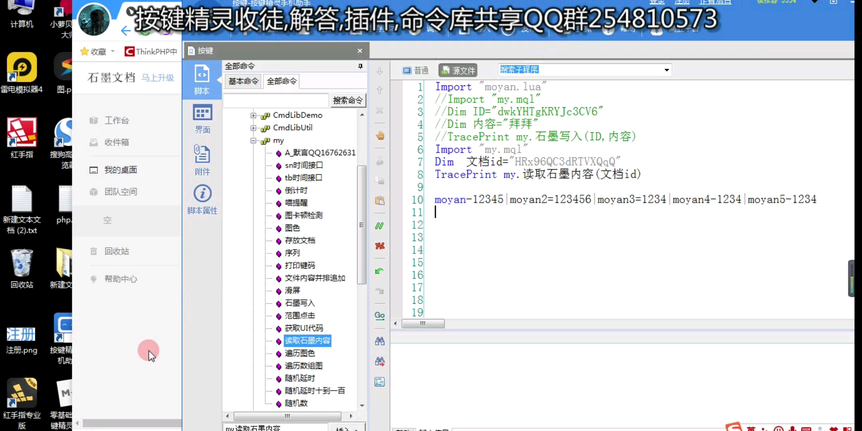Click the green comment slashes icon

(x=380, y=226)
